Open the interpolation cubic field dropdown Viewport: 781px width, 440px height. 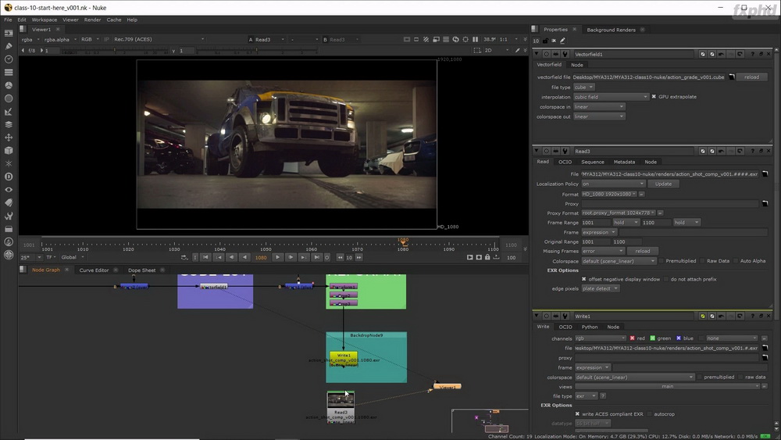coord(611,97)
